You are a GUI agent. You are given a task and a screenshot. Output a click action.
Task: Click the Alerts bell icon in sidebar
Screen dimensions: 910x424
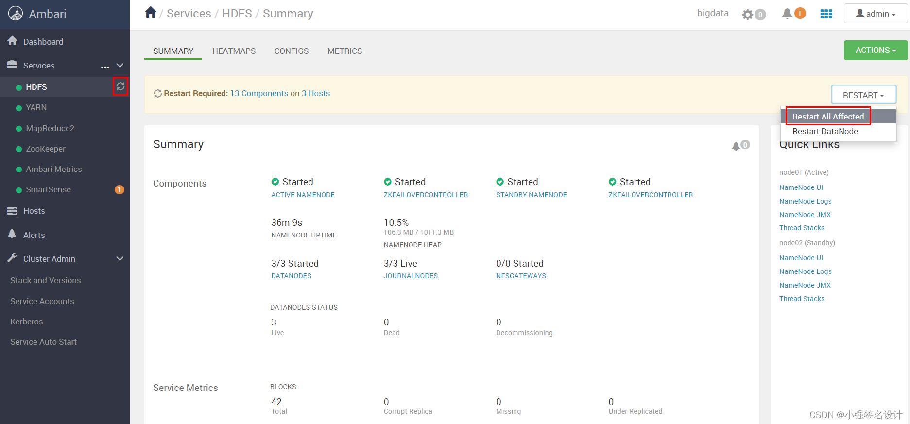[12, 234]
